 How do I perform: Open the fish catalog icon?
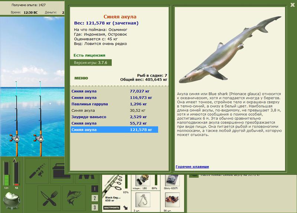click(x=74, y=198)
